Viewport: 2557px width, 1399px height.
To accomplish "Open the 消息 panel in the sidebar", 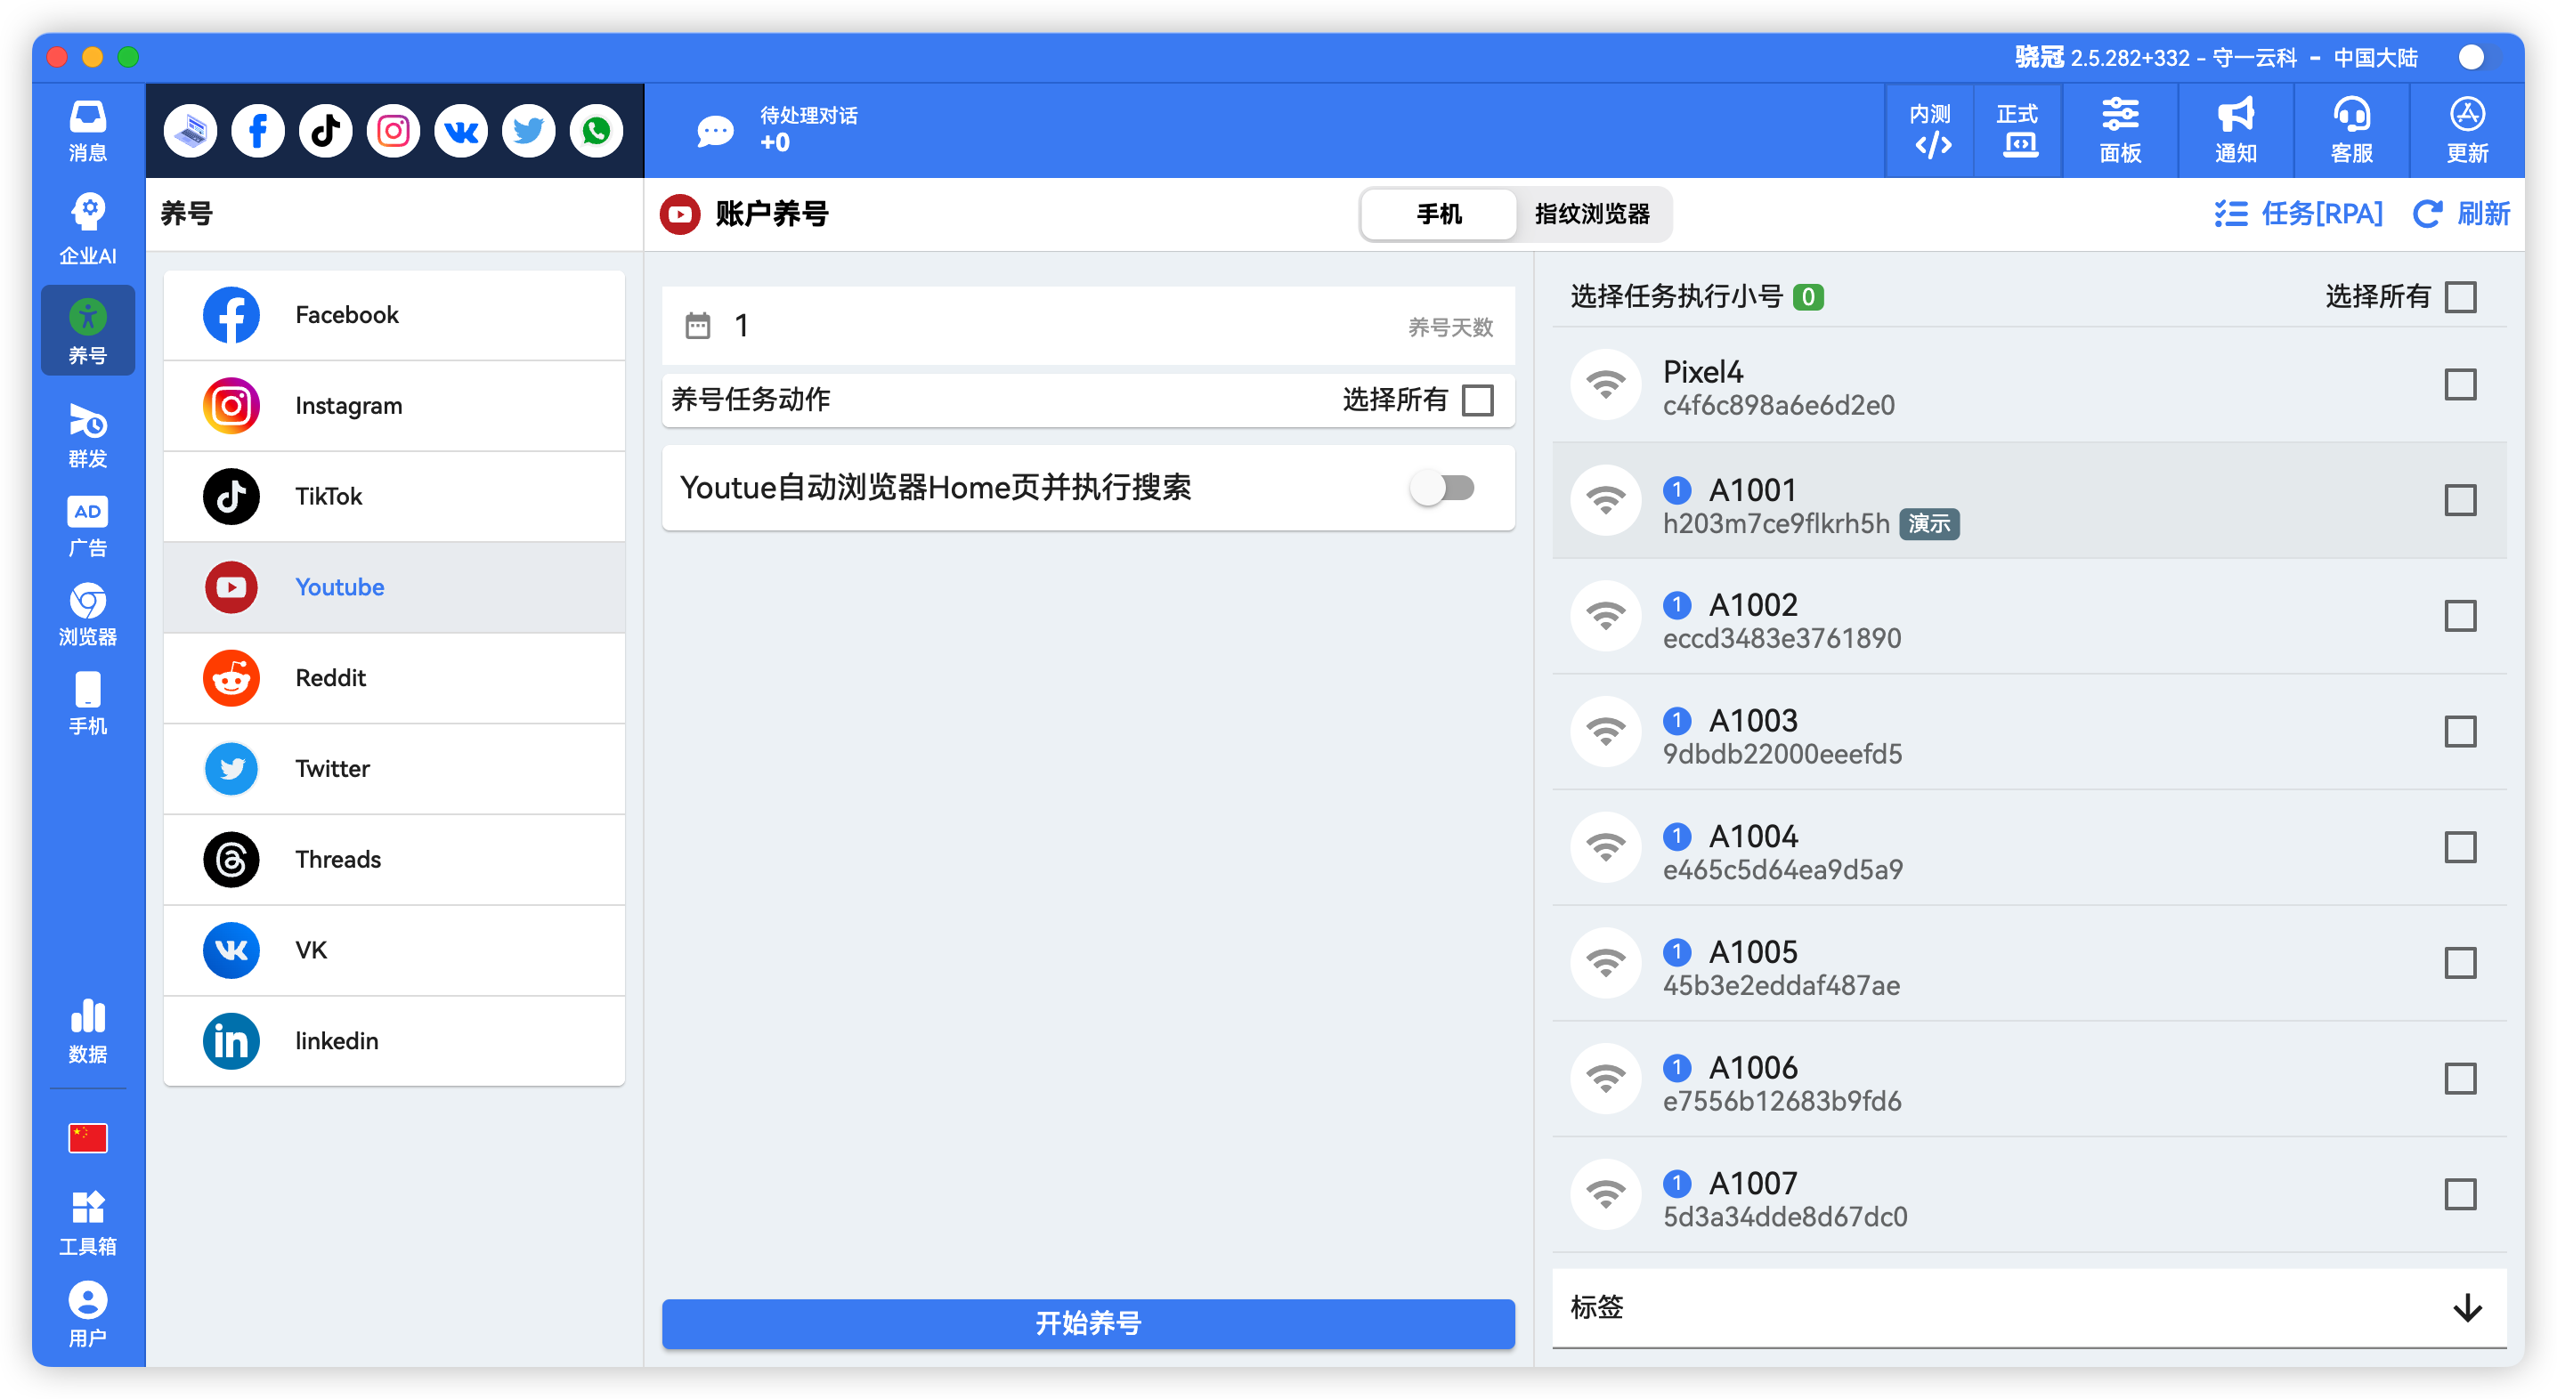I will 87,130.
